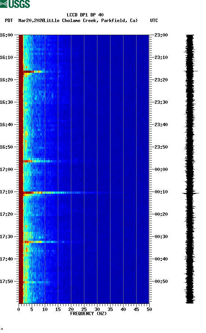Click the USGS logo

(15, 4)
